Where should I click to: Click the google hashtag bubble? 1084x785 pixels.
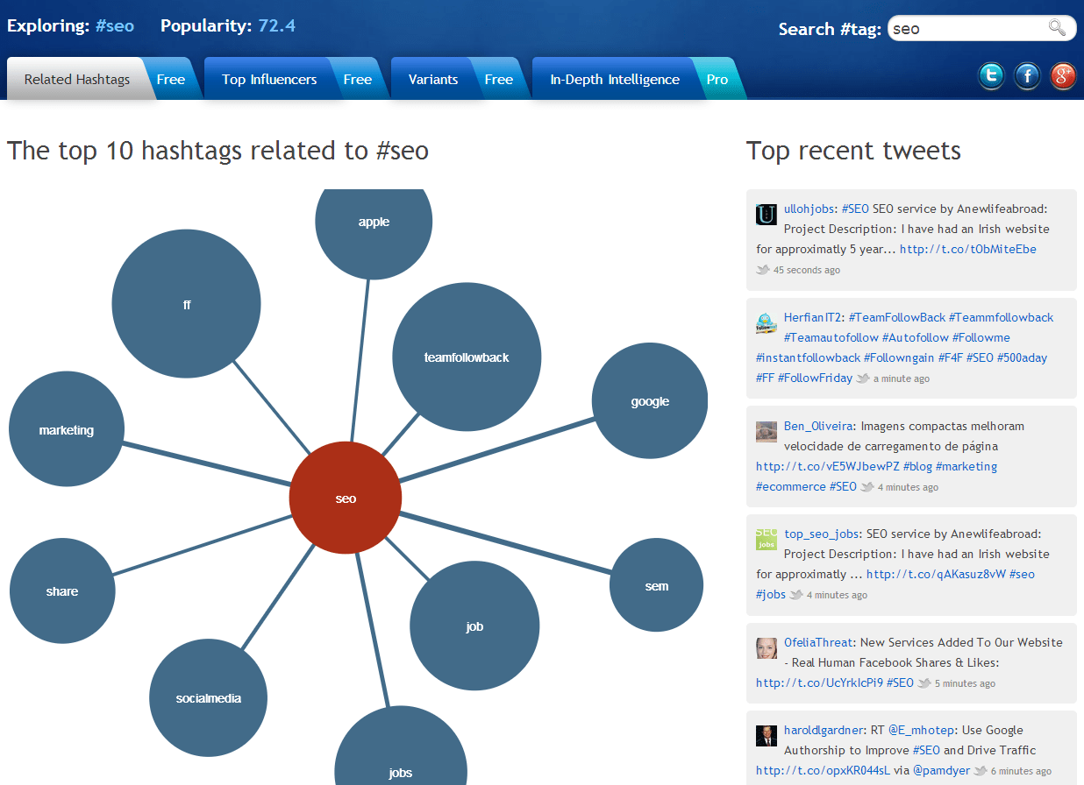649,400
